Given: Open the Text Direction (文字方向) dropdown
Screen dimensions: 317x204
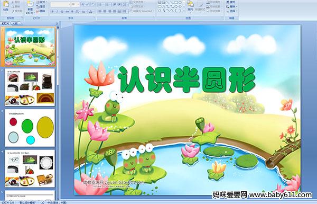Looking at the screenshot, I should click(x=138, y=2).
